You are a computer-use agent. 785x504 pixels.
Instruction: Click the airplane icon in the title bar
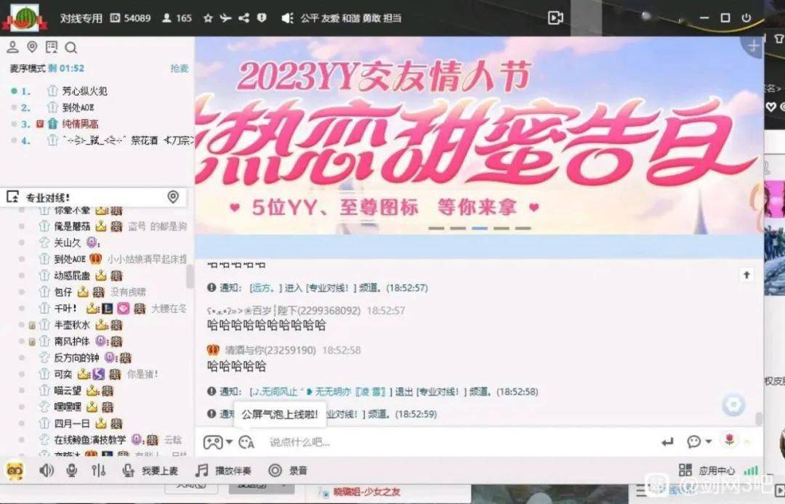click(226, 18)
